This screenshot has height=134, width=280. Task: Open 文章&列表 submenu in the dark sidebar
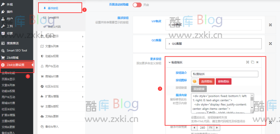[x=8, y=85]
